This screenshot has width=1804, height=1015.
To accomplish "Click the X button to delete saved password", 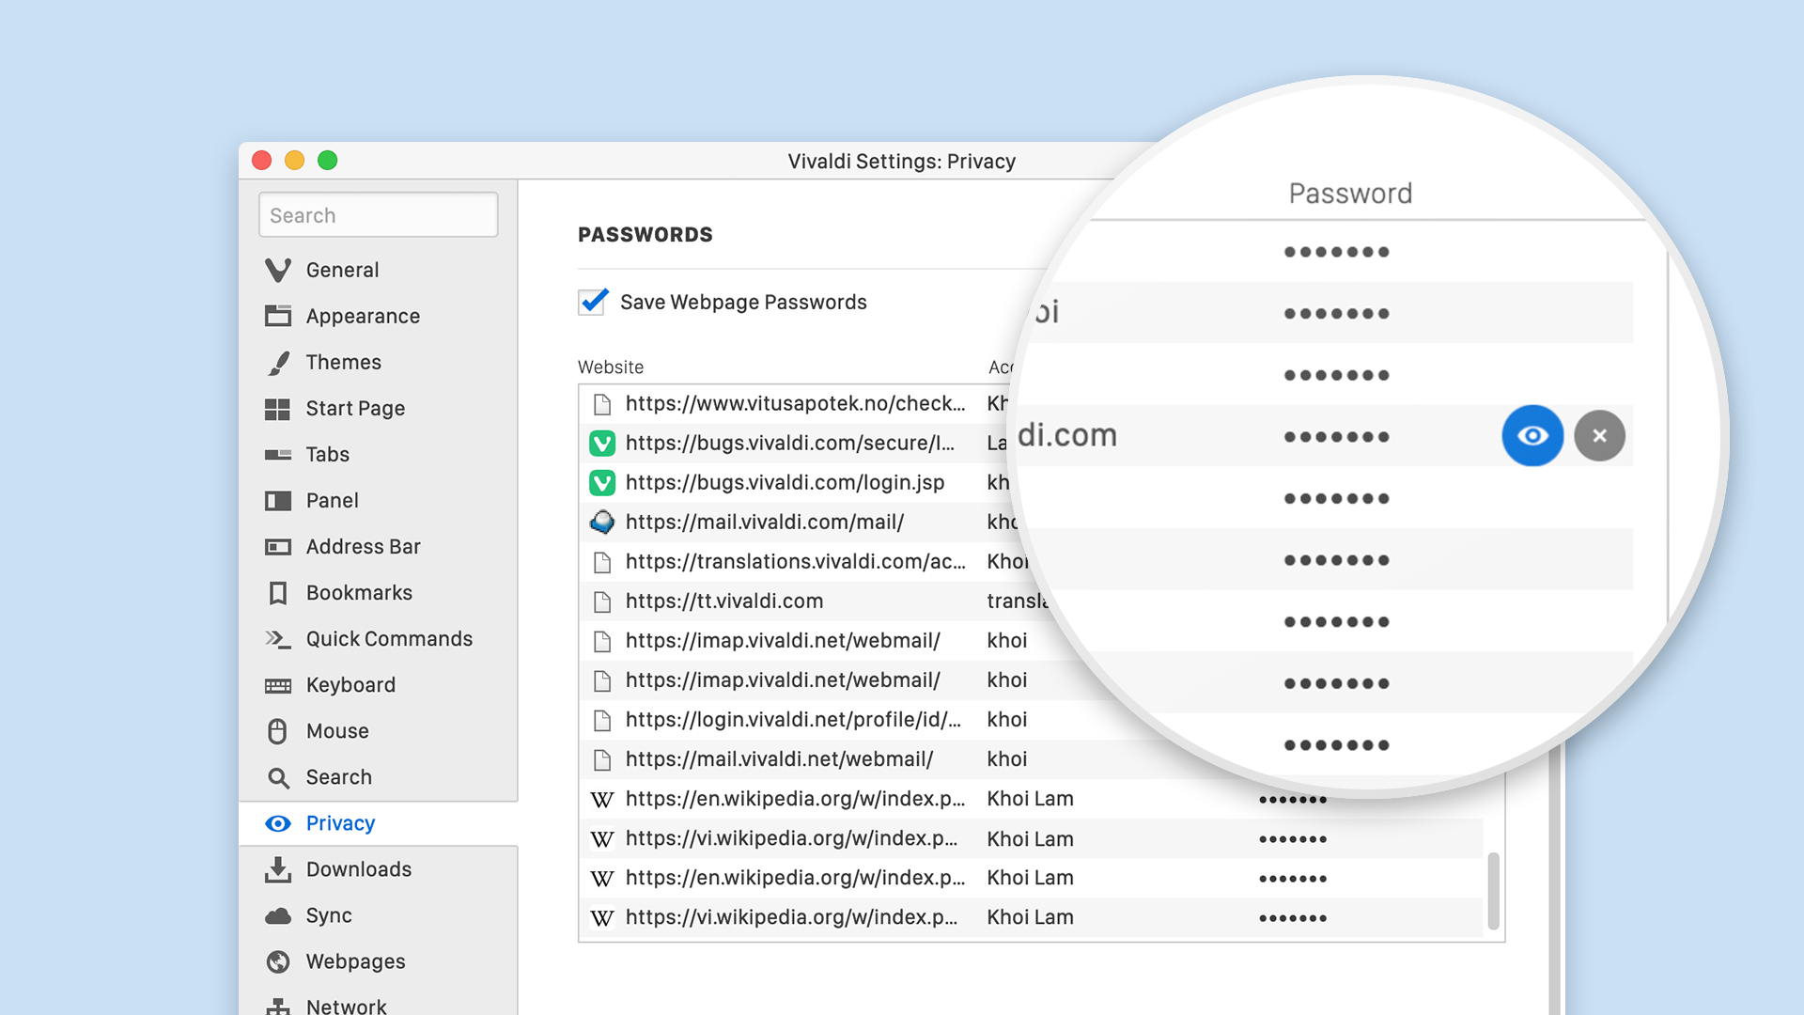I will tap(1598, 435).
